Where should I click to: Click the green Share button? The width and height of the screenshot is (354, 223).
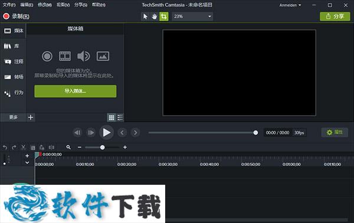click(x=335, y=16)
